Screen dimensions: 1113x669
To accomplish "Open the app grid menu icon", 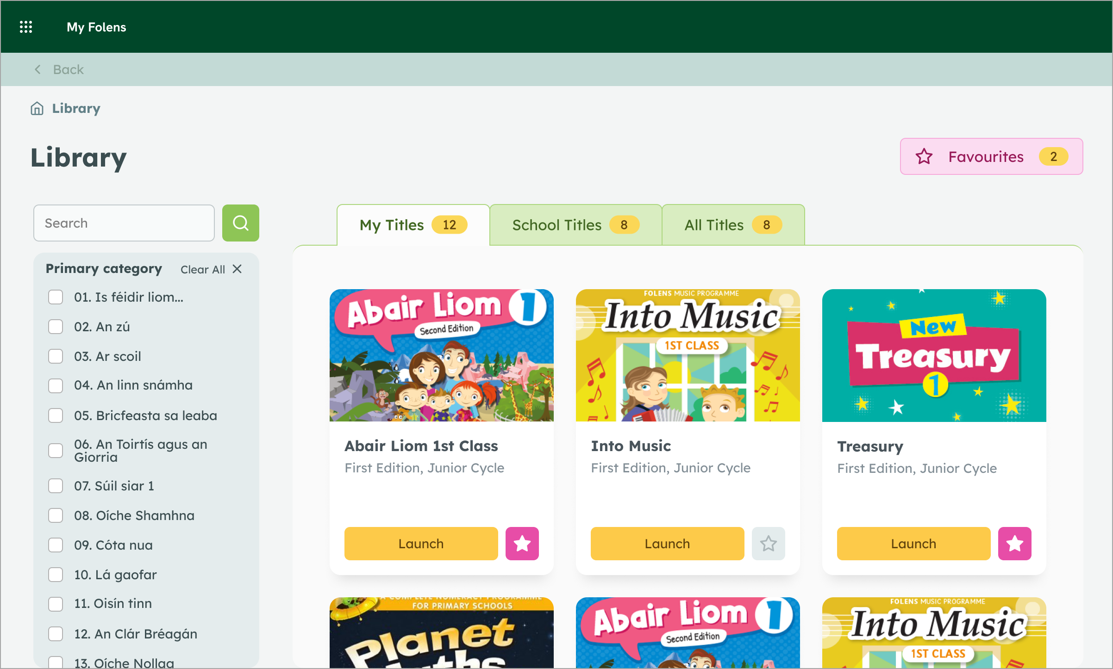I will pyautogui.click(x=26, y=27).
